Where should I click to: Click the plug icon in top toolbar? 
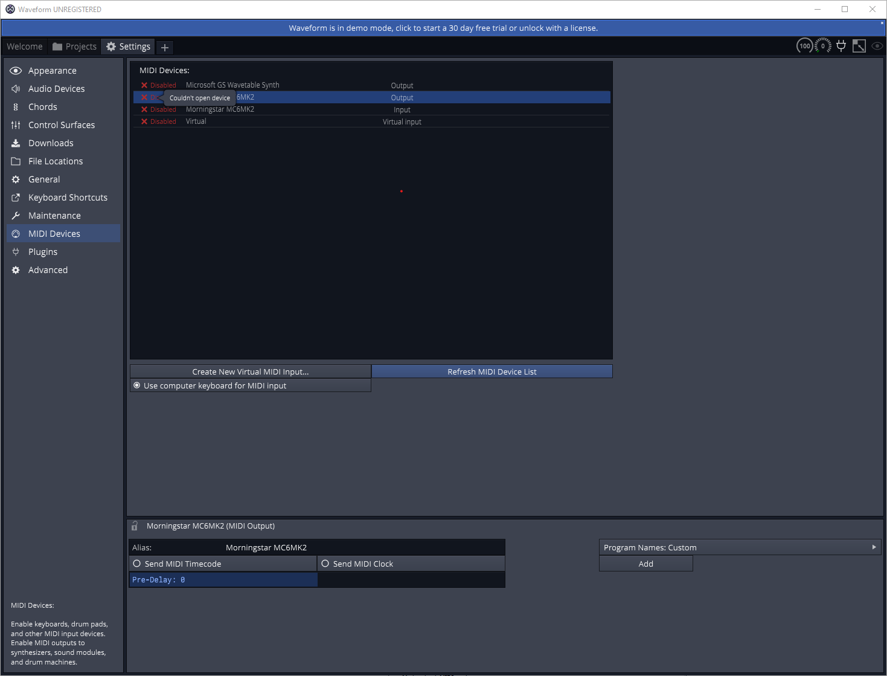pos(841,46)
